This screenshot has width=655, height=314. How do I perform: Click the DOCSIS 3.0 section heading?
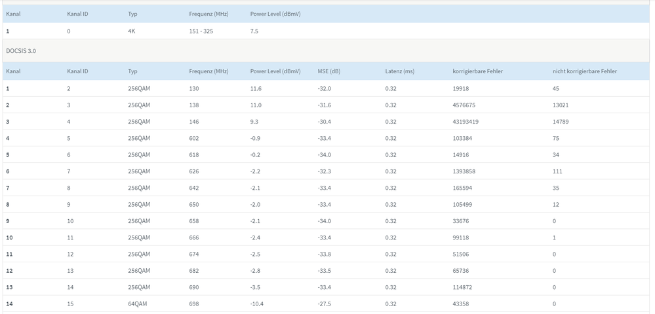(x=22, y=50)
